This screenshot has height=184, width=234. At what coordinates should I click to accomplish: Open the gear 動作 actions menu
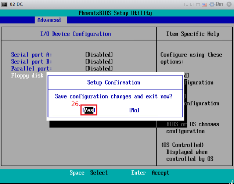217,4
